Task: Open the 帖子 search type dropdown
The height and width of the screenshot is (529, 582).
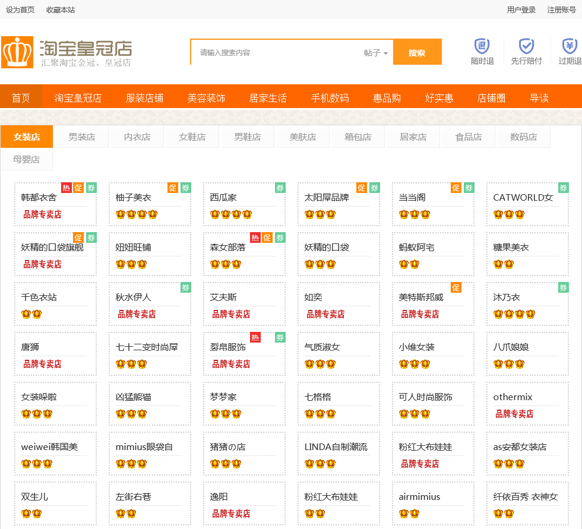Action: click(x=375, y=53)
